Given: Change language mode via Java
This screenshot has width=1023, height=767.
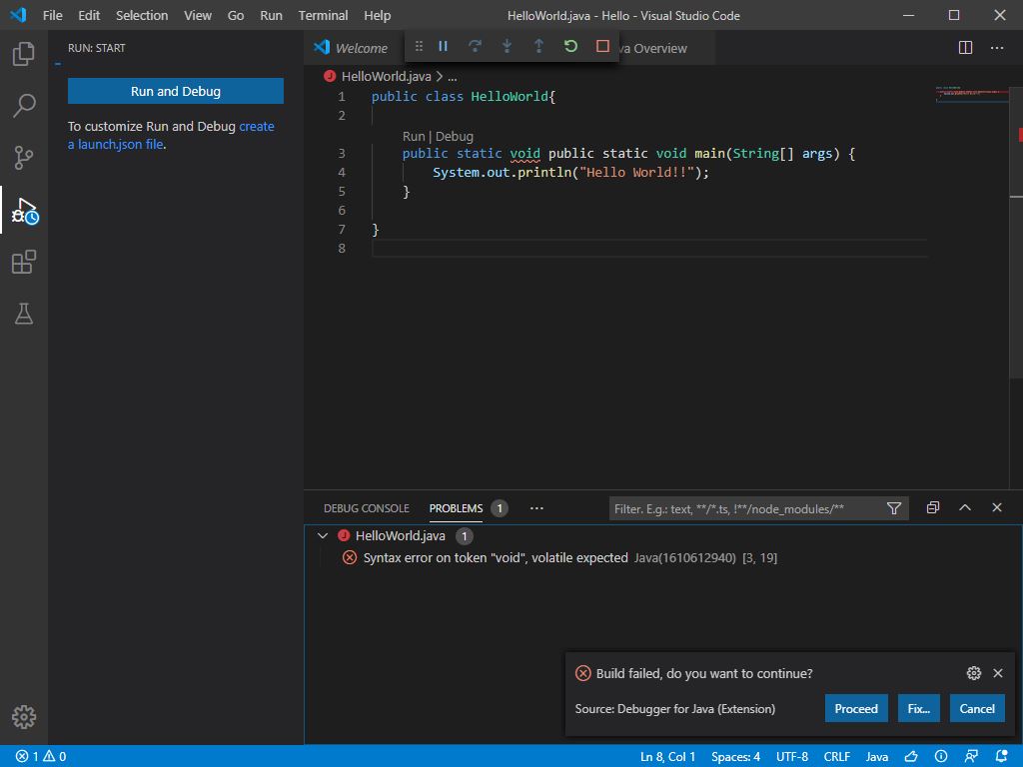Looking at the screenshot, I should [877, 757].
